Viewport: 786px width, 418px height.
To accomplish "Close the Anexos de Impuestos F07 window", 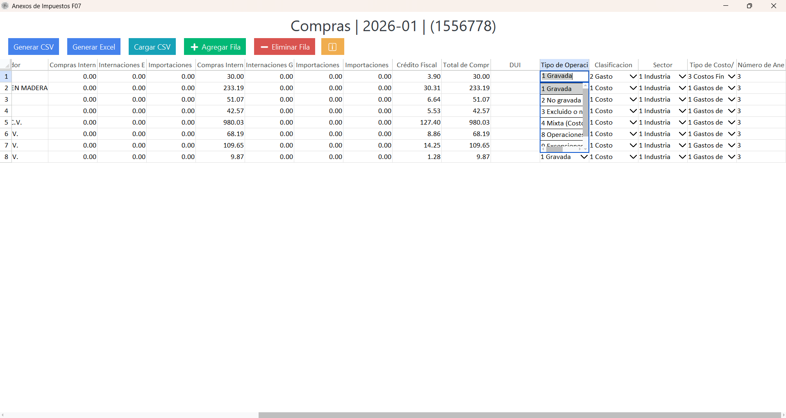I will [774, 6].
